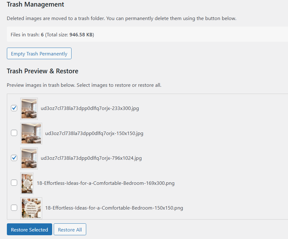
Task: Open the 233x300.jpg bedroom thumbnail
Action: [29, 108]
